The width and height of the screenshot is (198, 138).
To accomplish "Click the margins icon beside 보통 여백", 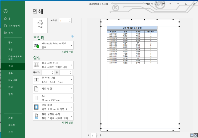I will [36, 107].
